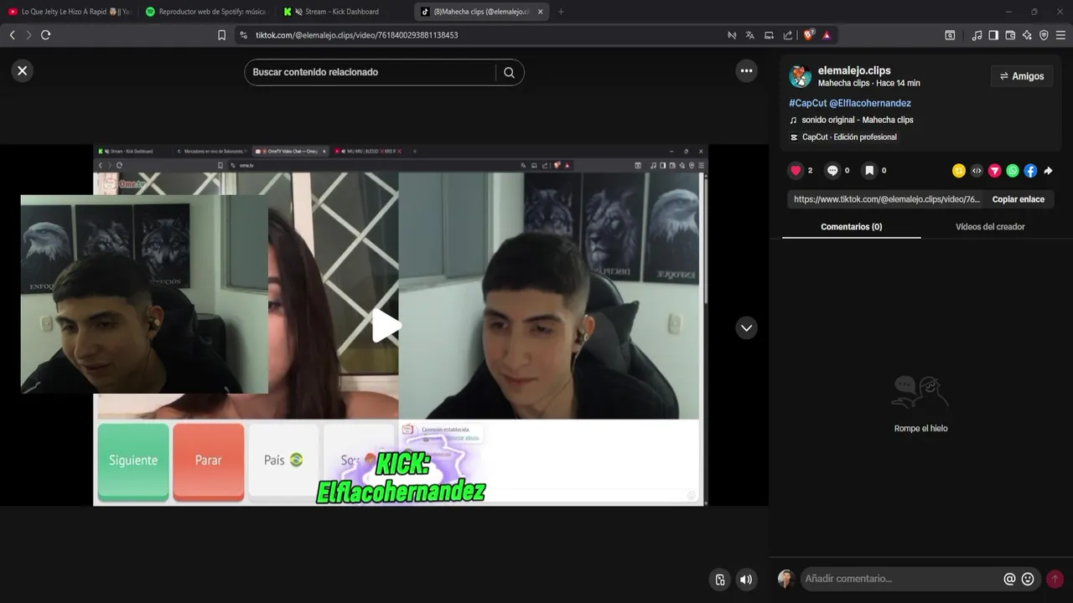This screenshot has height=603, width=1073.
Task: Open the Brave Wallet icon
Action: tap(1010, 35)
